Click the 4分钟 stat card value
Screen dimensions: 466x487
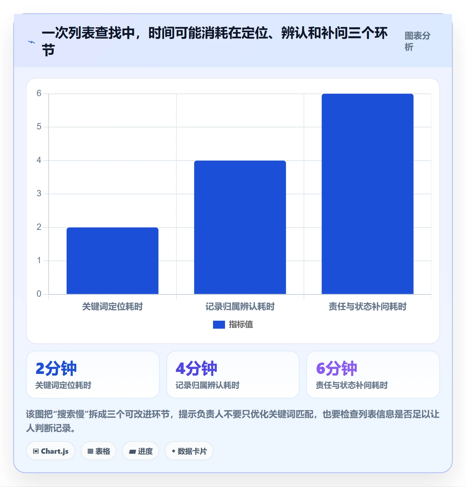(x=196, y=368)
